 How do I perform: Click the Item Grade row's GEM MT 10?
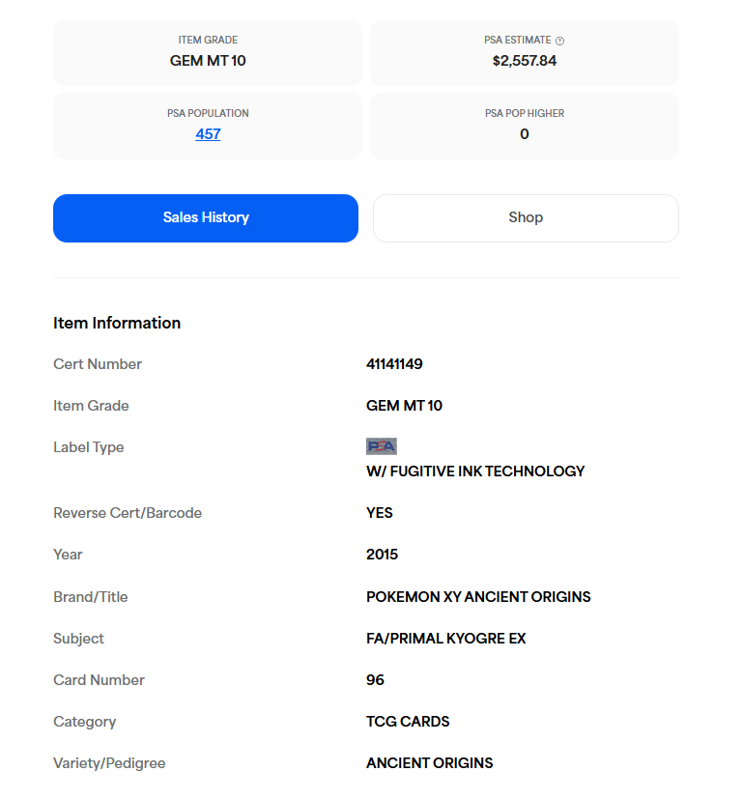click(x=404, y=406)
